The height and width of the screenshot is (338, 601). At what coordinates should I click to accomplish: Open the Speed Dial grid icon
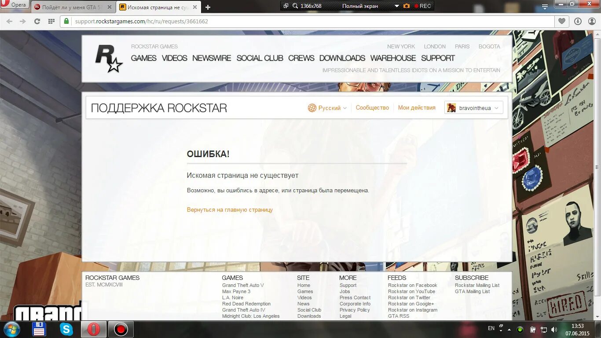[x=51, y=21]
